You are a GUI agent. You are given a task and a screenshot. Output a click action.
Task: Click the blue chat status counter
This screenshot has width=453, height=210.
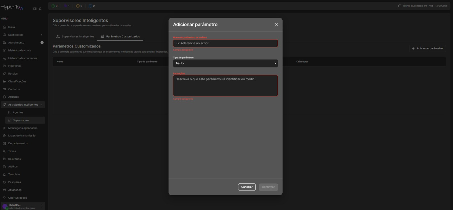(x=90, y=6)
